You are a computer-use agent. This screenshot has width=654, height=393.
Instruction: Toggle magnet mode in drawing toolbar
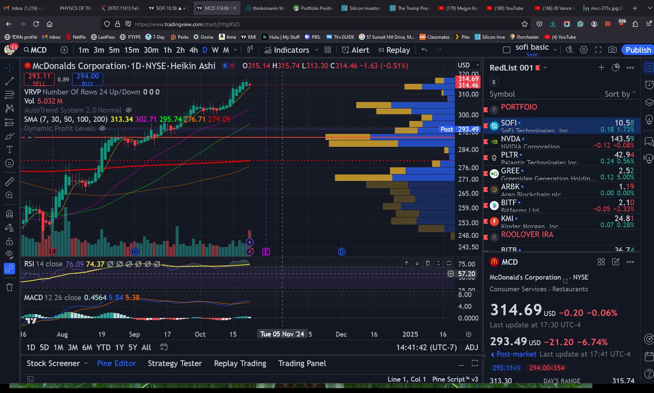(9, 214)
